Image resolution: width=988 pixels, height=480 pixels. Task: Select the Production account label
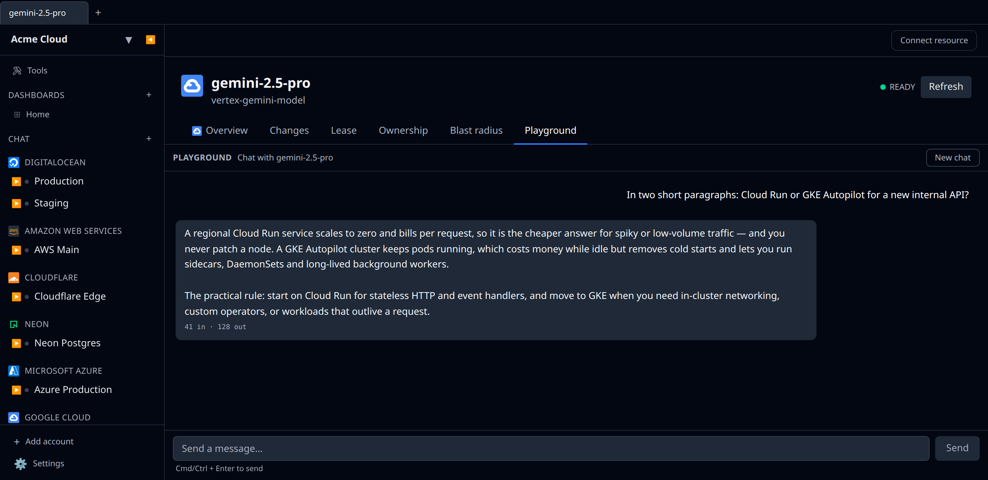click(59, 181)
